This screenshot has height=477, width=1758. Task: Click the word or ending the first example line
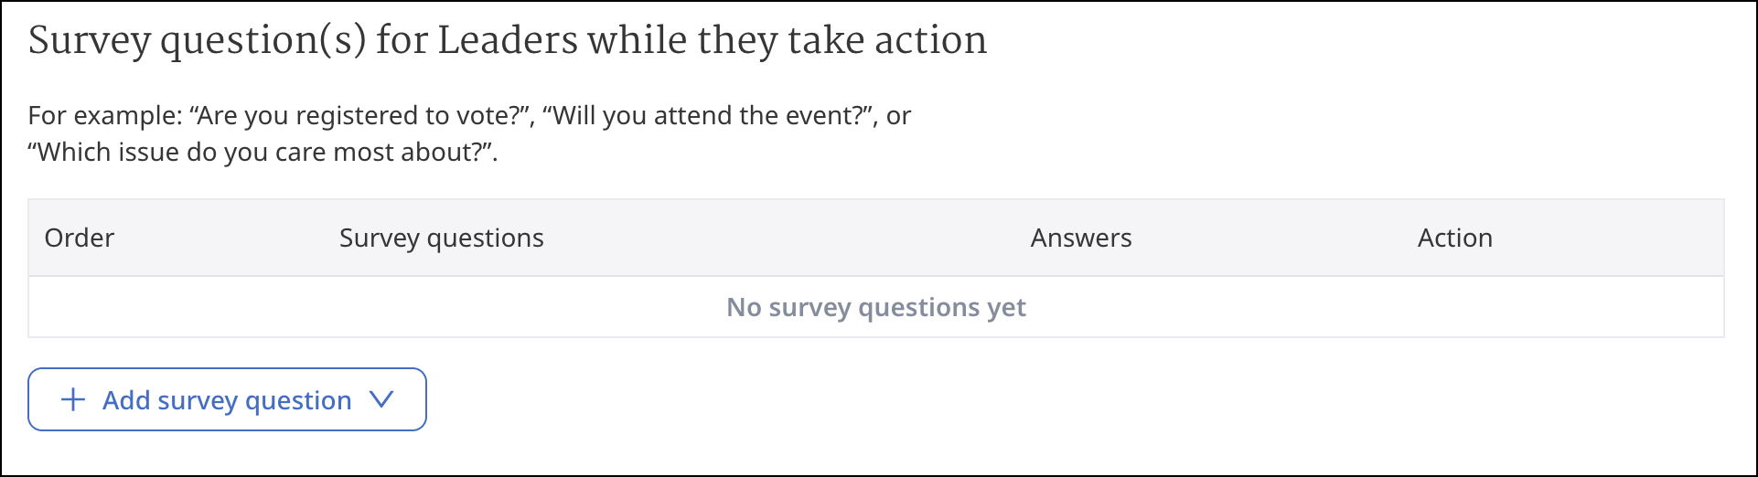click(898, 116)
